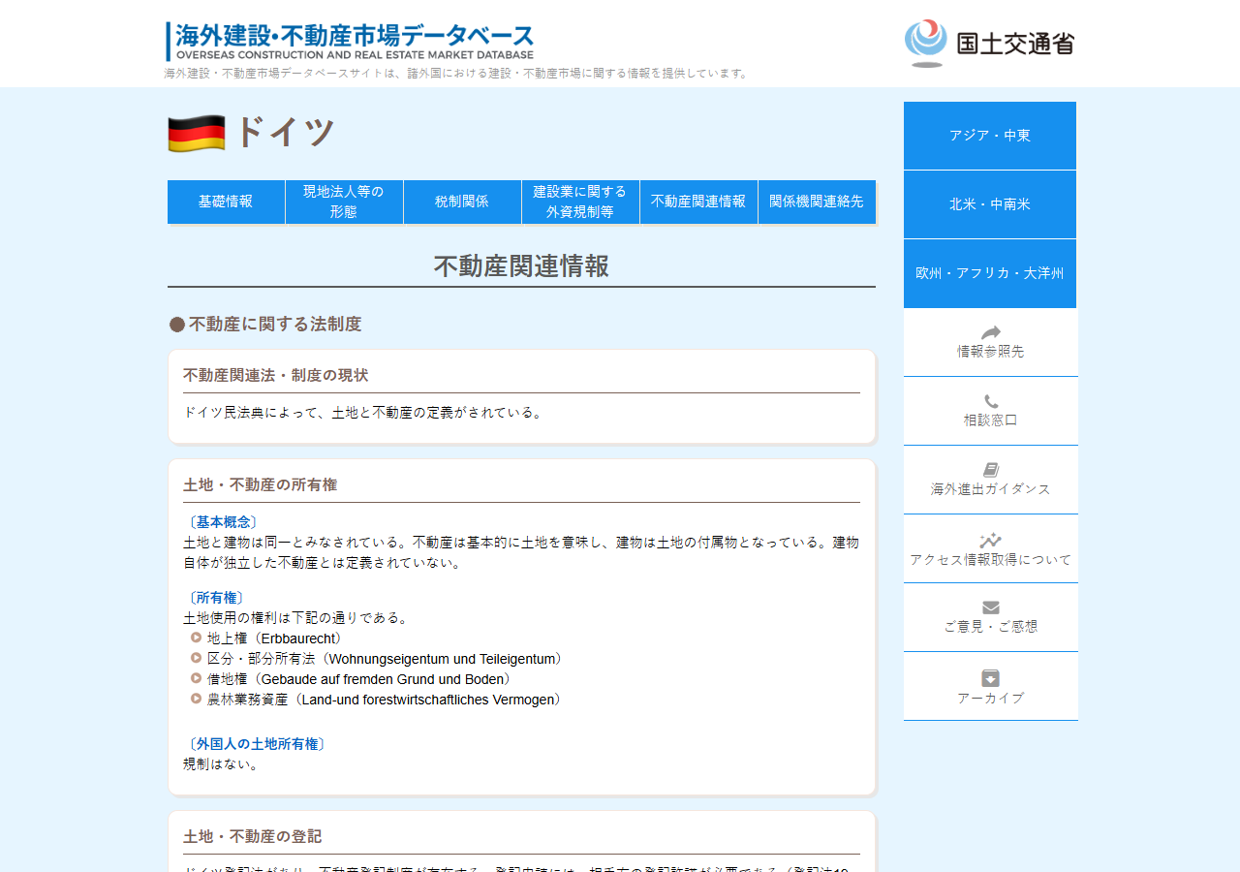Click the 海外建設・不動産市場データベース site logo
Viewport: 1240px width, 872px height.
click(350, 42)
